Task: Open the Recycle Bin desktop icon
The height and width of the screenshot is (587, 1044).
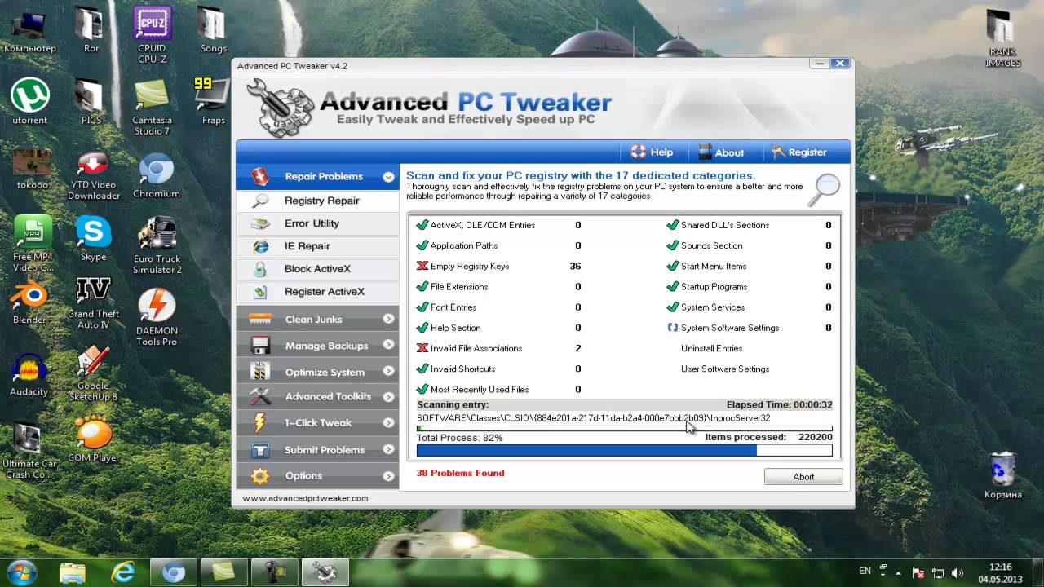Action: [1002, 475]
